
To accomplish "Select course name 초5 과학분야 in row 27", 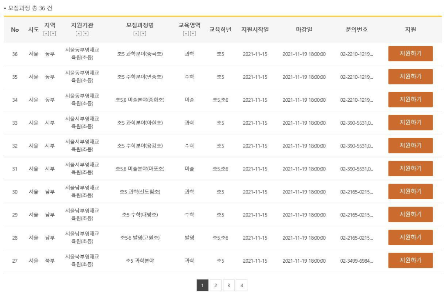I will [x=140, y=261].
